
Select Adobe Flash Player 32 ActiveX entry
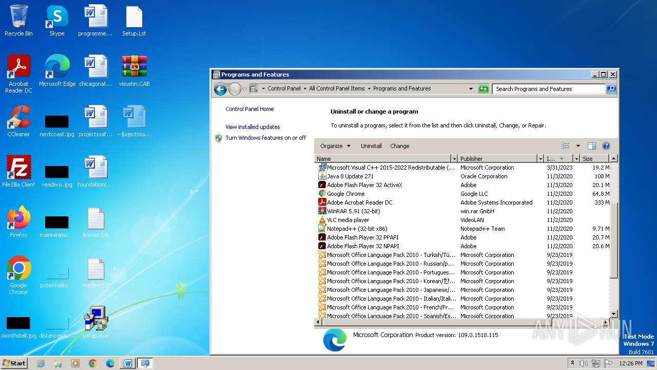tap(462, 185)
